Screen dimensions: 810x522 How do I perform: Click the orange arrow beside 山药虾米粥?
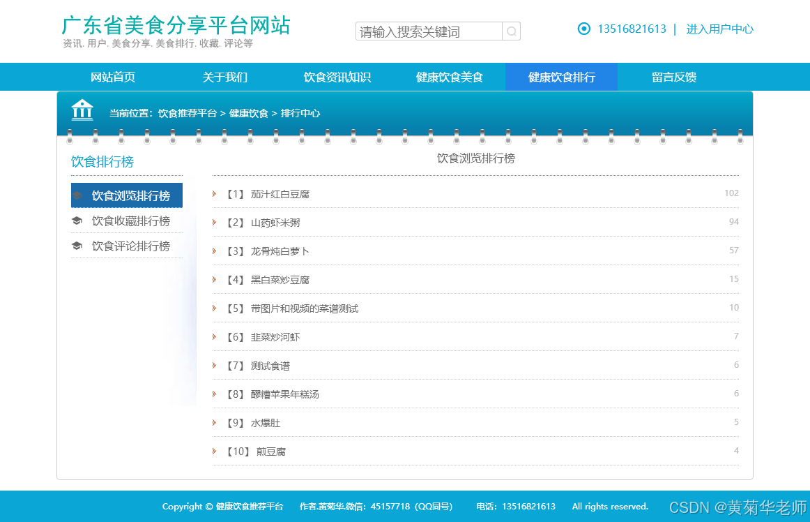pos(215,222)
